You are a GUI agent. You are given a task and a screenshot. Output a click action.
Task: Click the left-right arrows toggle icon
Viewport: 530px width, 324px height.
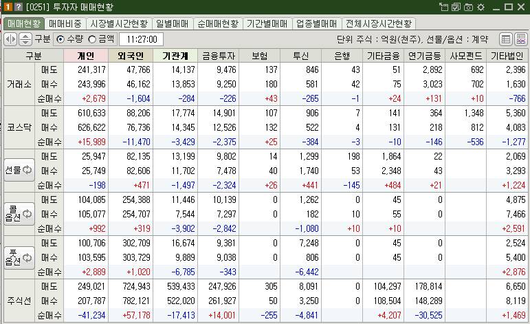10,39
